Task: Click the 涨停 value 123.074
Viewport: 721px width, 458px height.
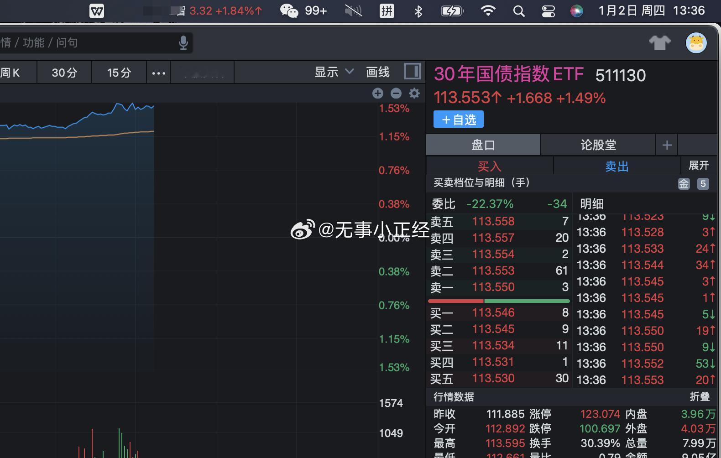Action: (600, 414)
